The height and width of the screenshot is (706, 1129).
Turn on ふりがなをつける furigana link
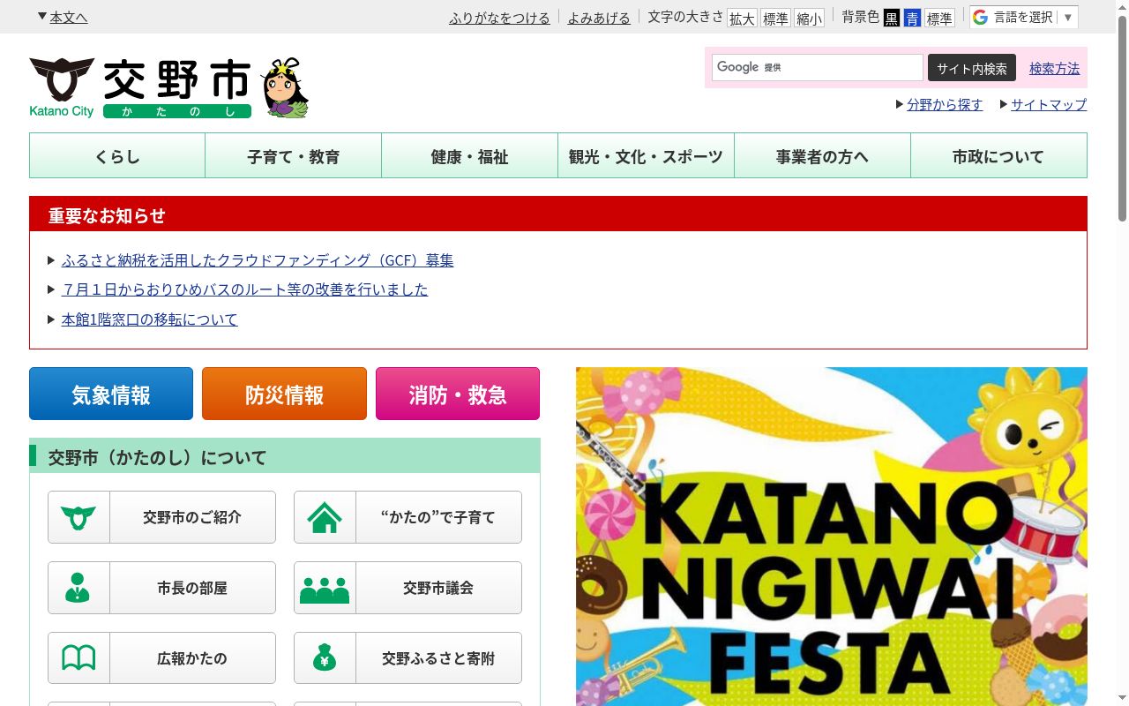tap(499, 18)
